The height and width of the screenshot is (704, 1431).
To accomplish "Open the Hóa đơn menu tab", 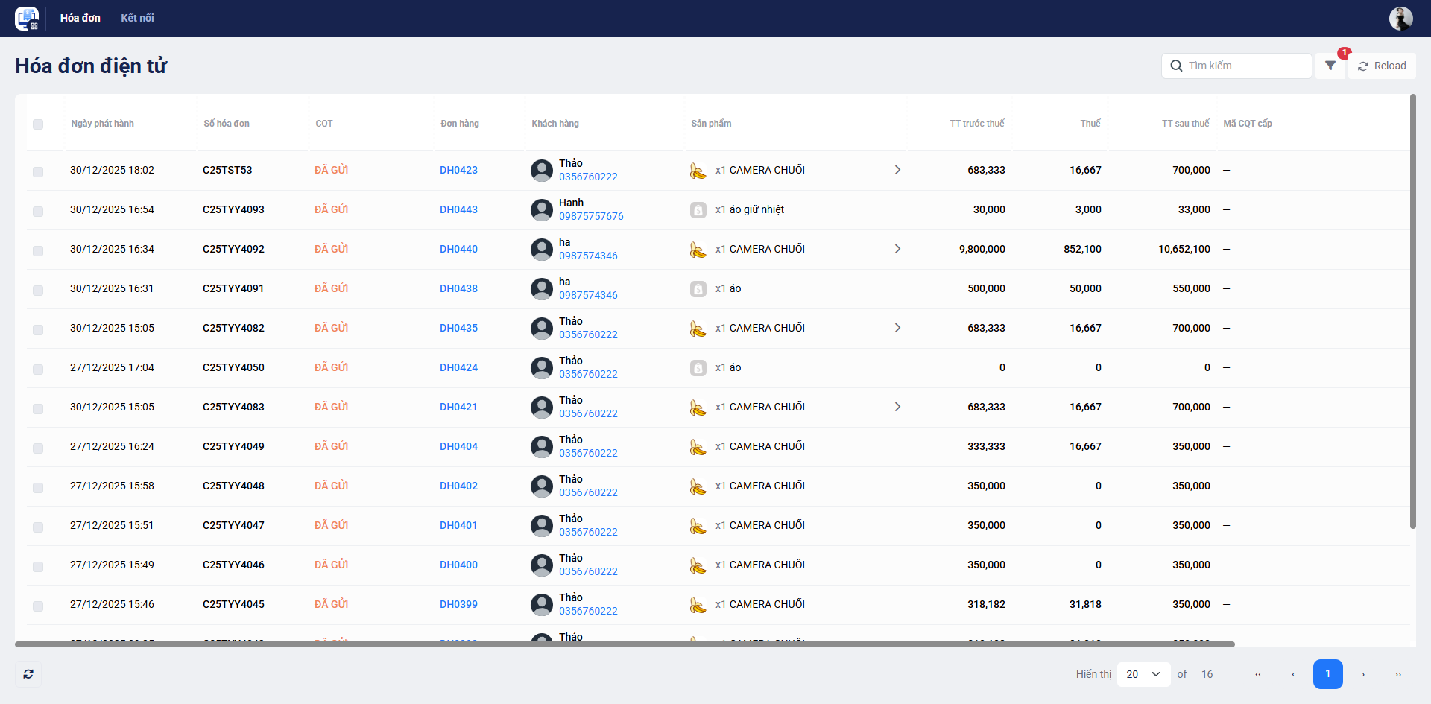I will (x=80, y=18).
